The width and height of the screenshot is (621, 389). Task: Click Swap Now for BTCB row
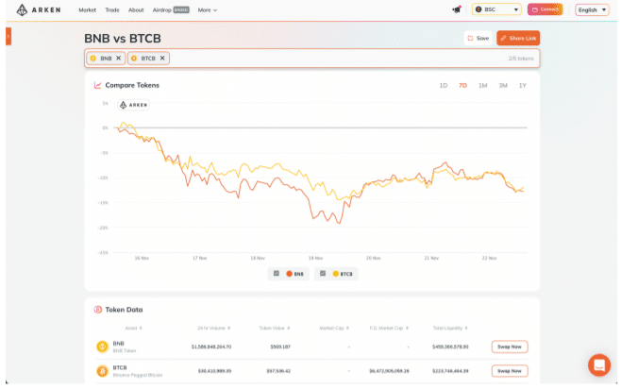(510, 371)
